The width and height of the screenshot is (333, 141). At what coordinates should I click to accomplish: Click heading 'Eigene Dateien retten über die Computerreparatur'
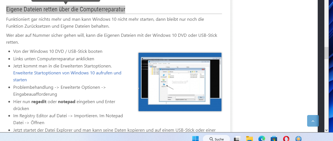[66, 9]
